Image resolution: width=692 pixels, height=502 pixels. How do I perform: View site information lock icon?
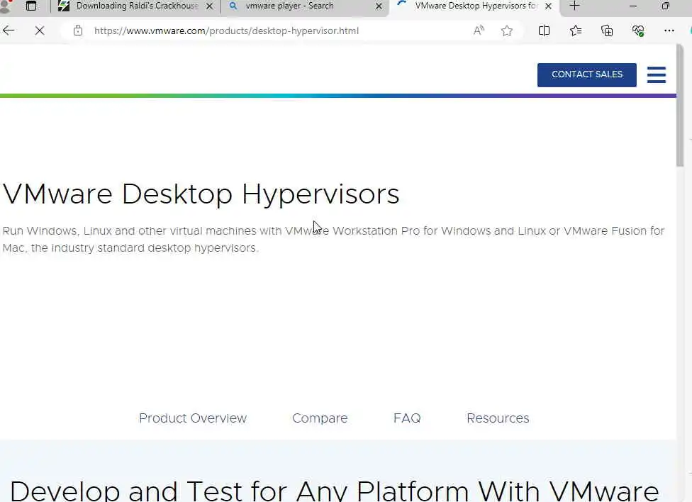tap(78, 30)
